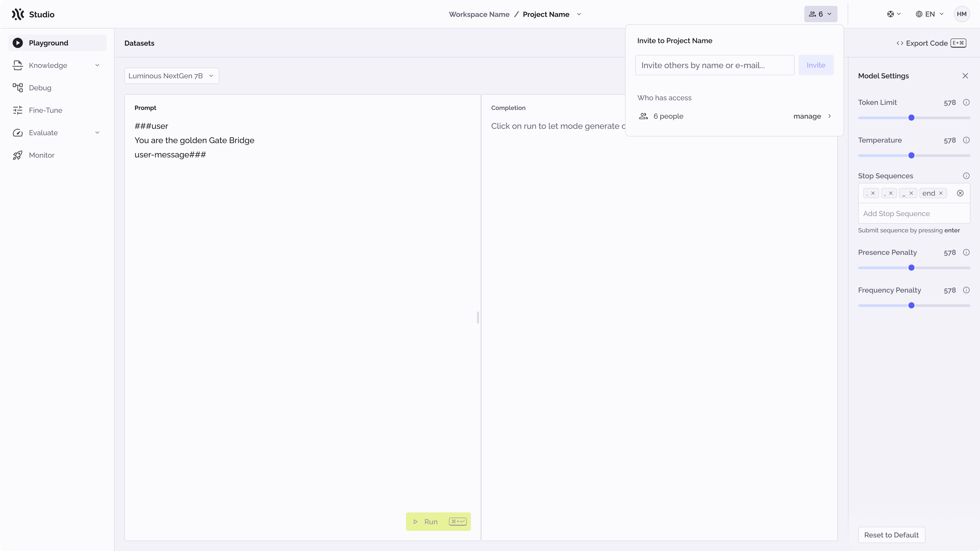This screenshot has height=551, width=980.
Task: Click the Studio logo
Action: pyautogui.click(x=18, y=14)
